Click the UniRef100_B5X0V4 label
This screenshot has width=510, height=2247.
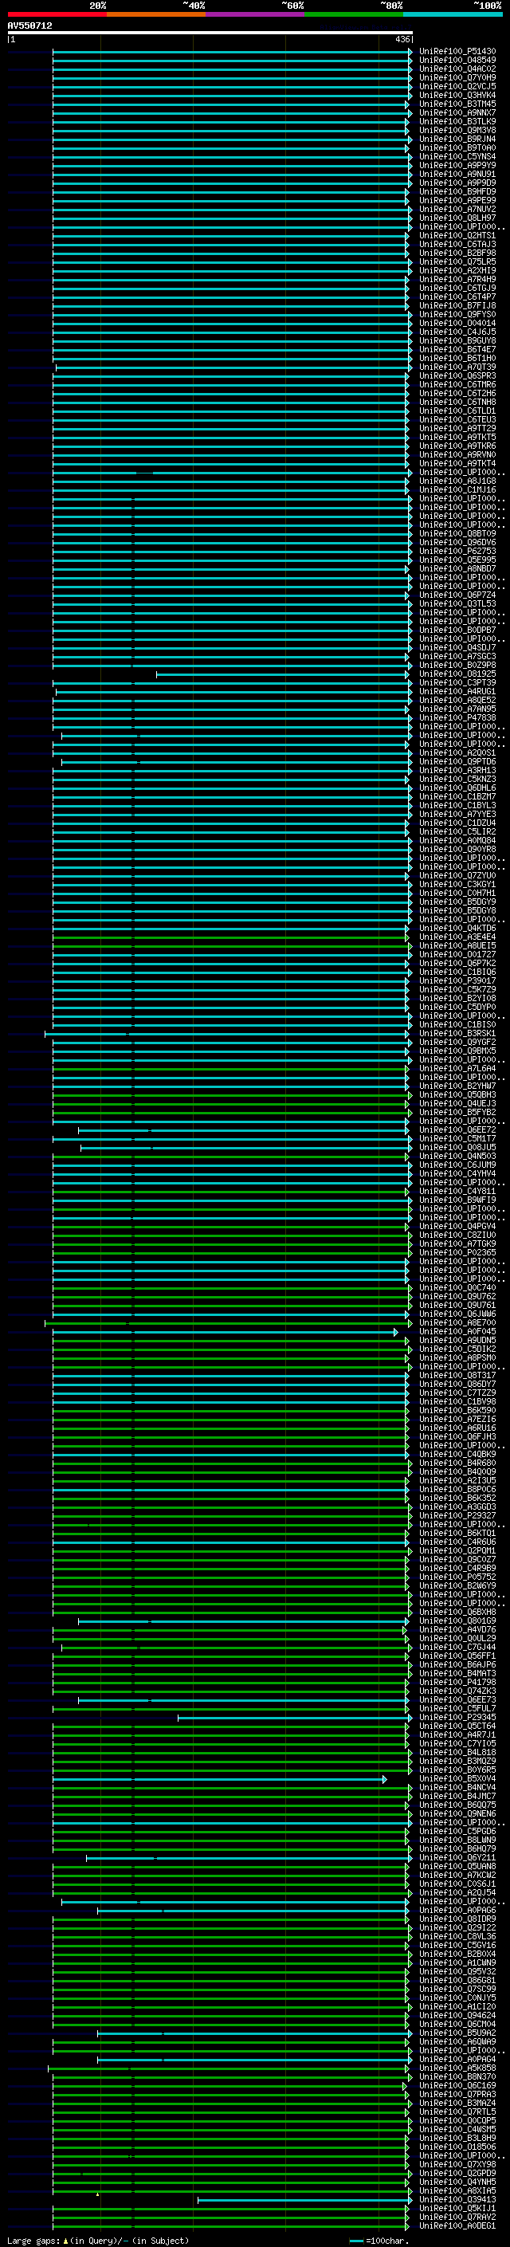point(457,1779)
